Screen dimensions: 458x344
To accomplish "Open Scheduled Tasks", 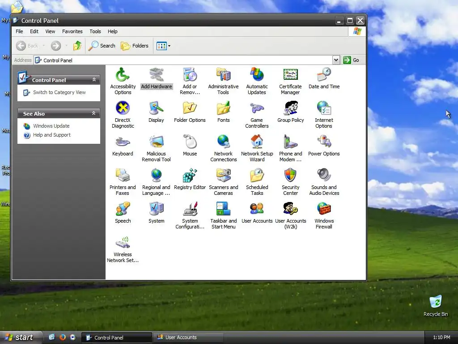I will coord(257,182).
